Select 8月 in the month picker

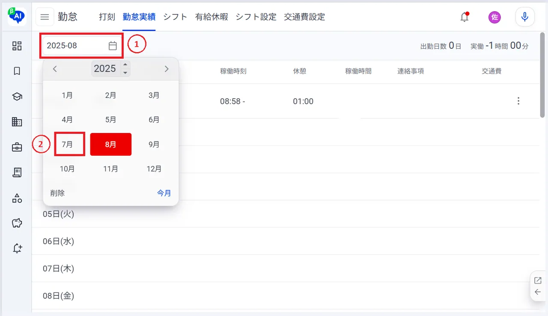(110, 145)
